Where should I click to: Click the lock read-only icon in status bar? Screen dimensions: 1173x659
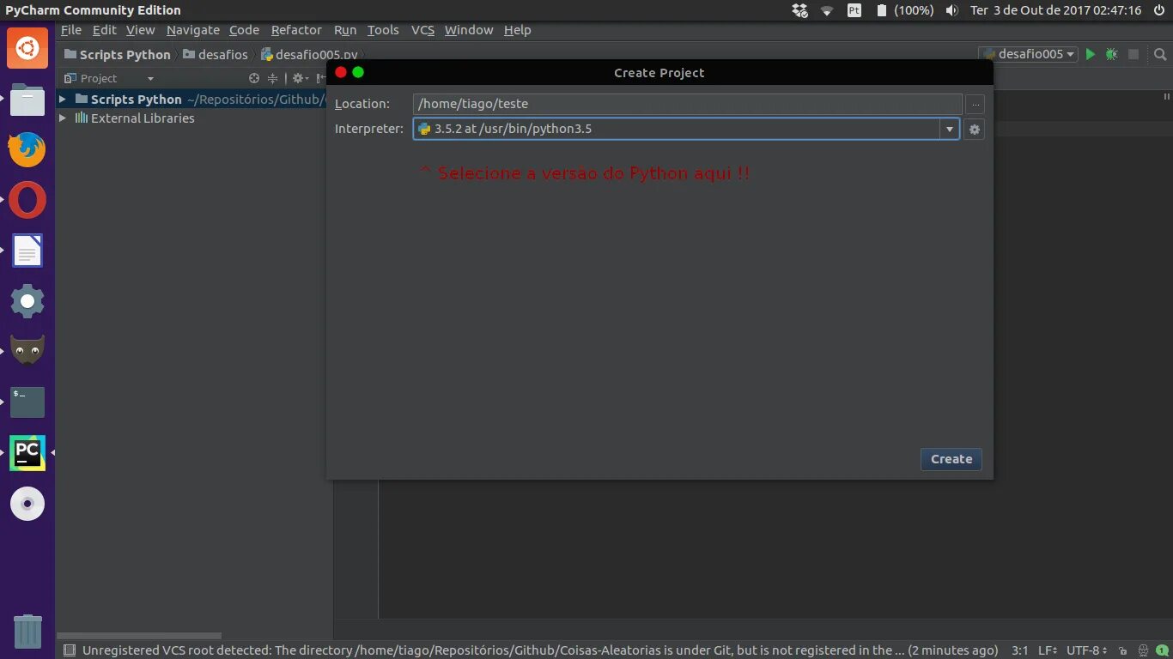[x=1122, y=650]
